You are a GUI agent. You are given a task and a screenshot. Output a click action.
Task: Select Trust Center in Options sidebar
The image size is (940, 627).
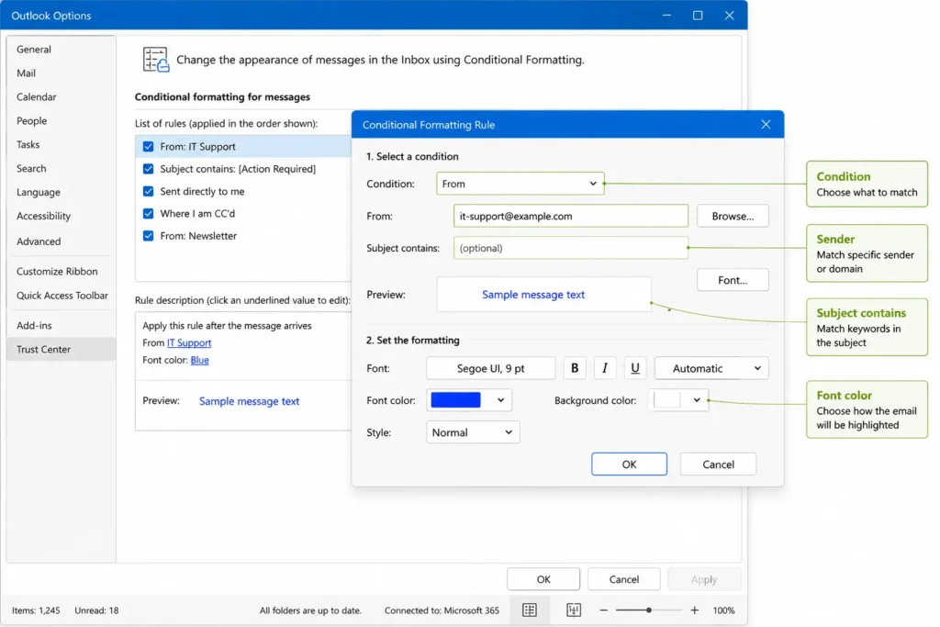coord(61,349)
